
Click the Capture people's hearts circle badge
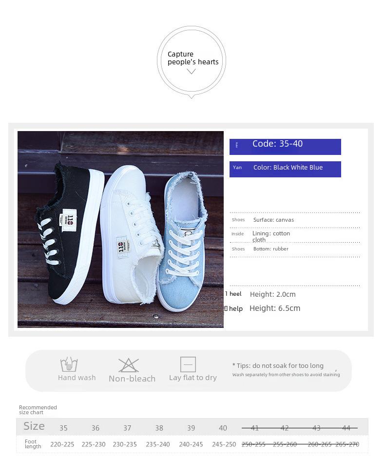[192, 61]
